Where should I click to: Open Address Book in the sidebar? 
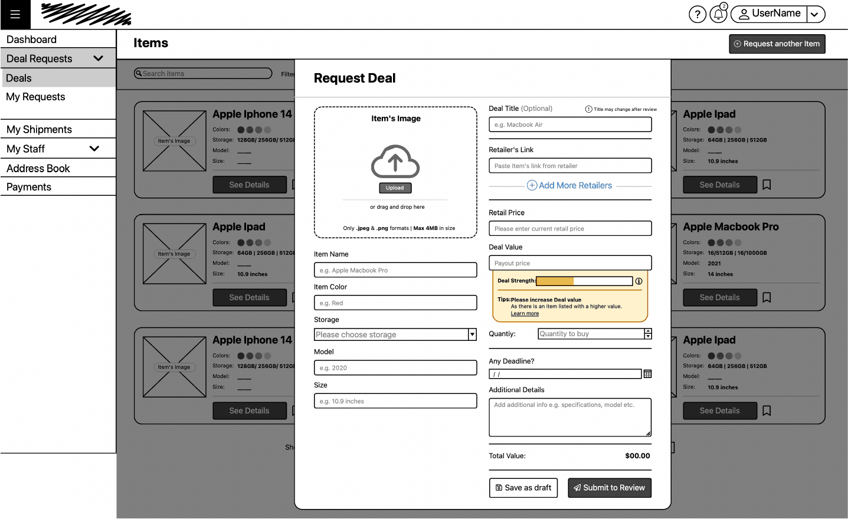(x=38, y=169)
